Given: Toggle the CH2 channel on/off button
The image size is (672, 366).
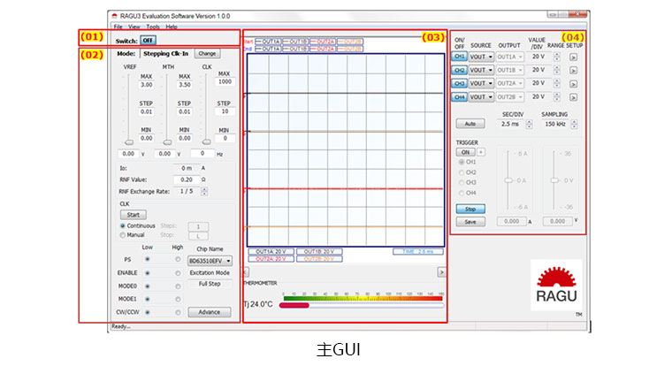Looking at the screenshot, I should (x=459, y=70).
